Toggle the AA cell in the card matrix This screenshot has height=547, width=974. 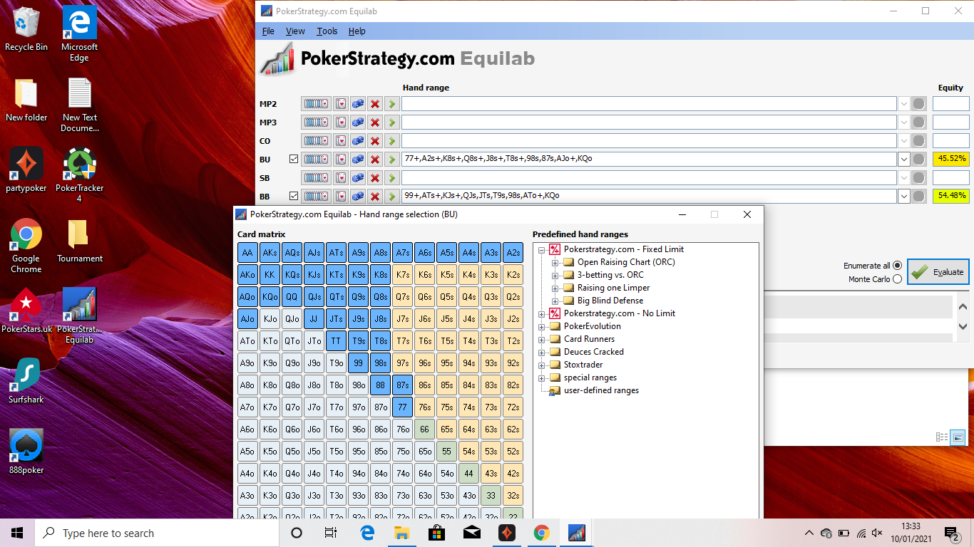247,253
